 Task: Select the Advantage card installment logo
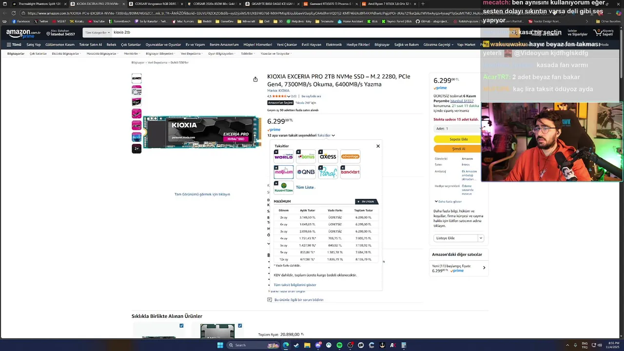(x=350, y=156)
